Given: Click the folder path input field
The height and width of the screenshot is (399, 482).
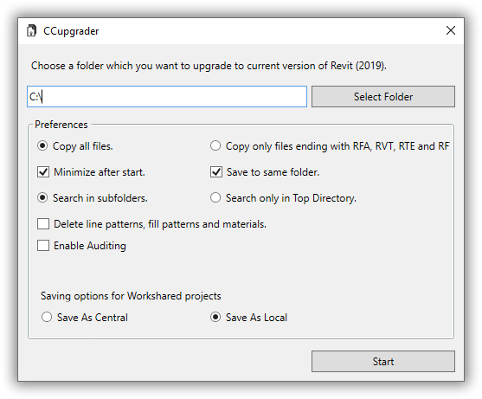Looking at the screenshot, I should tap(167, 97).
